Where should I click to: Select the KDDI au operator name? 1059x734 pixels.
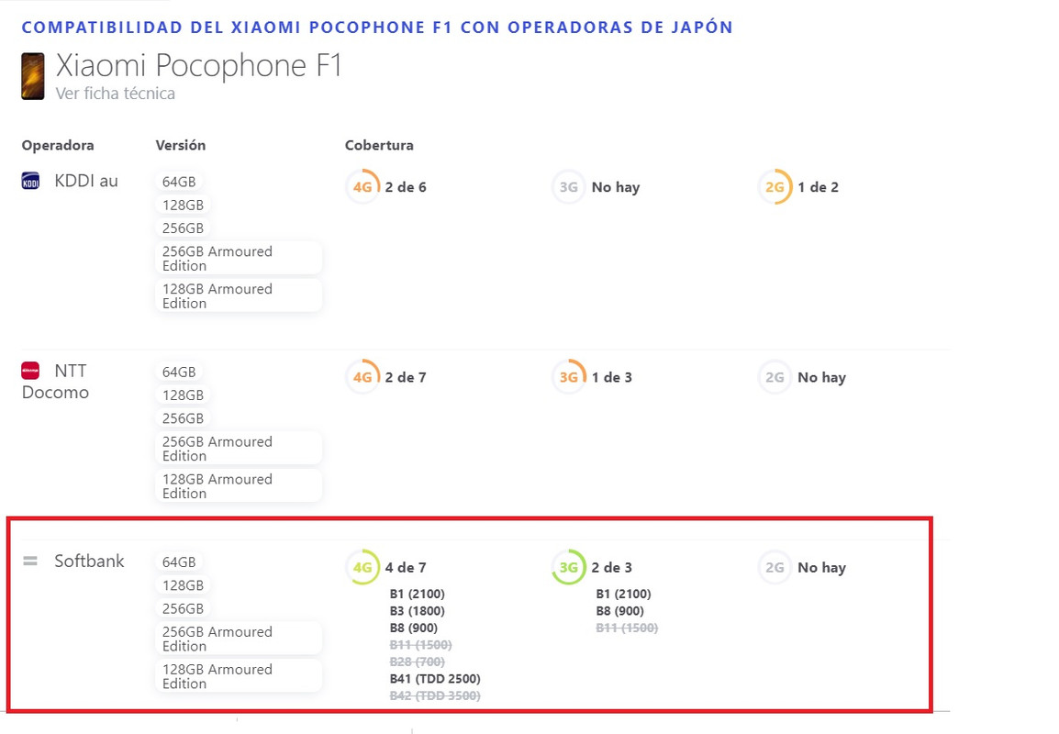(x=86, y=181)
